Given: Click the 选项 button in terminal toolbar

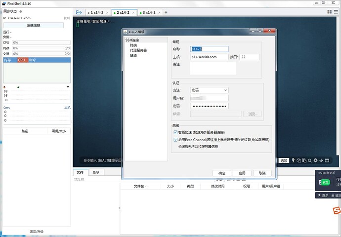Looking at the screenshot, I should pos(284,160).
